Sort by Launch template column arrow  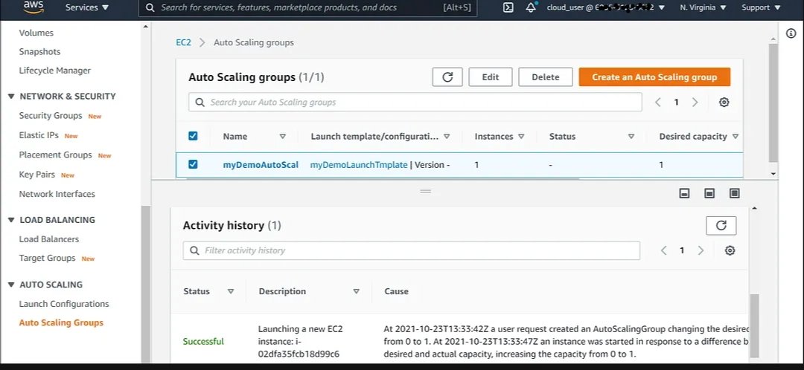447,137
